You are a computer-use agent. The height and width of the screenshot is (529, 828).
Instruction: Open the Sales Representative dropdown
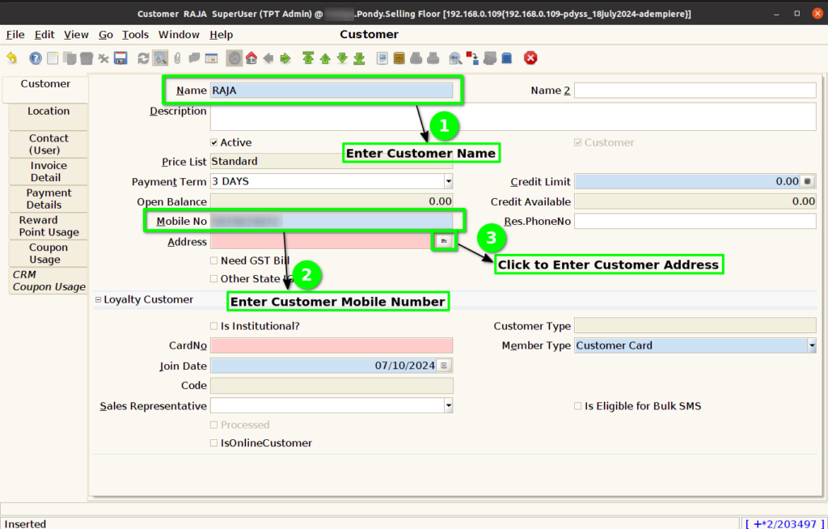448,406
